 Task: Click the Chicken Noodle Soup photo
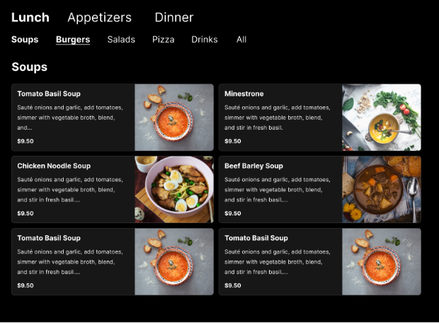point(174,190)
